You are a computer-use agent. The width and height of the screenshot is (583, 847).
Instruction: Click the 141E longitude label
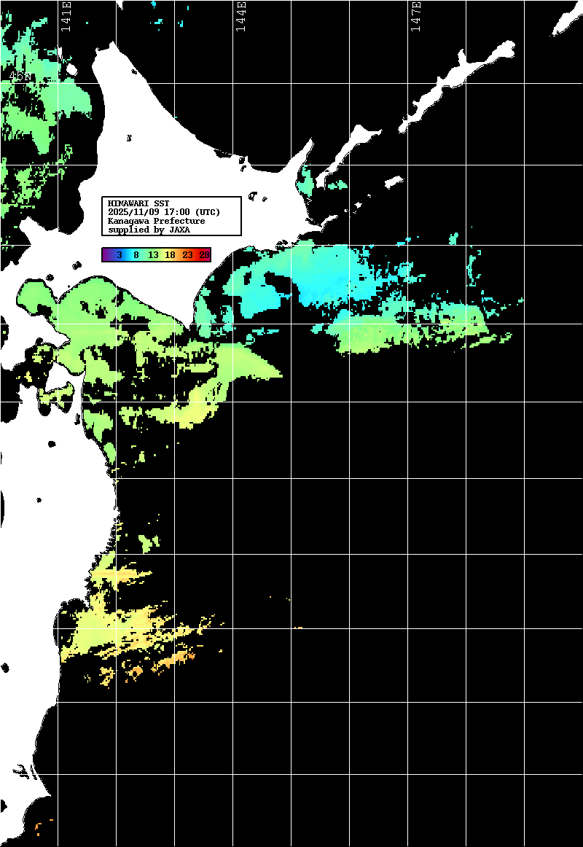pos(66,16)
